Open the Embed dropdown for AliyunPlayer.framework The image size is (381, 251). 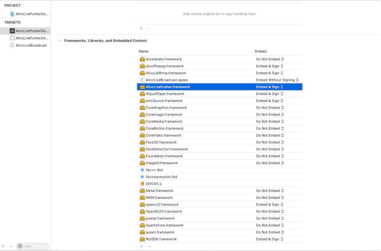coord(270,94)
